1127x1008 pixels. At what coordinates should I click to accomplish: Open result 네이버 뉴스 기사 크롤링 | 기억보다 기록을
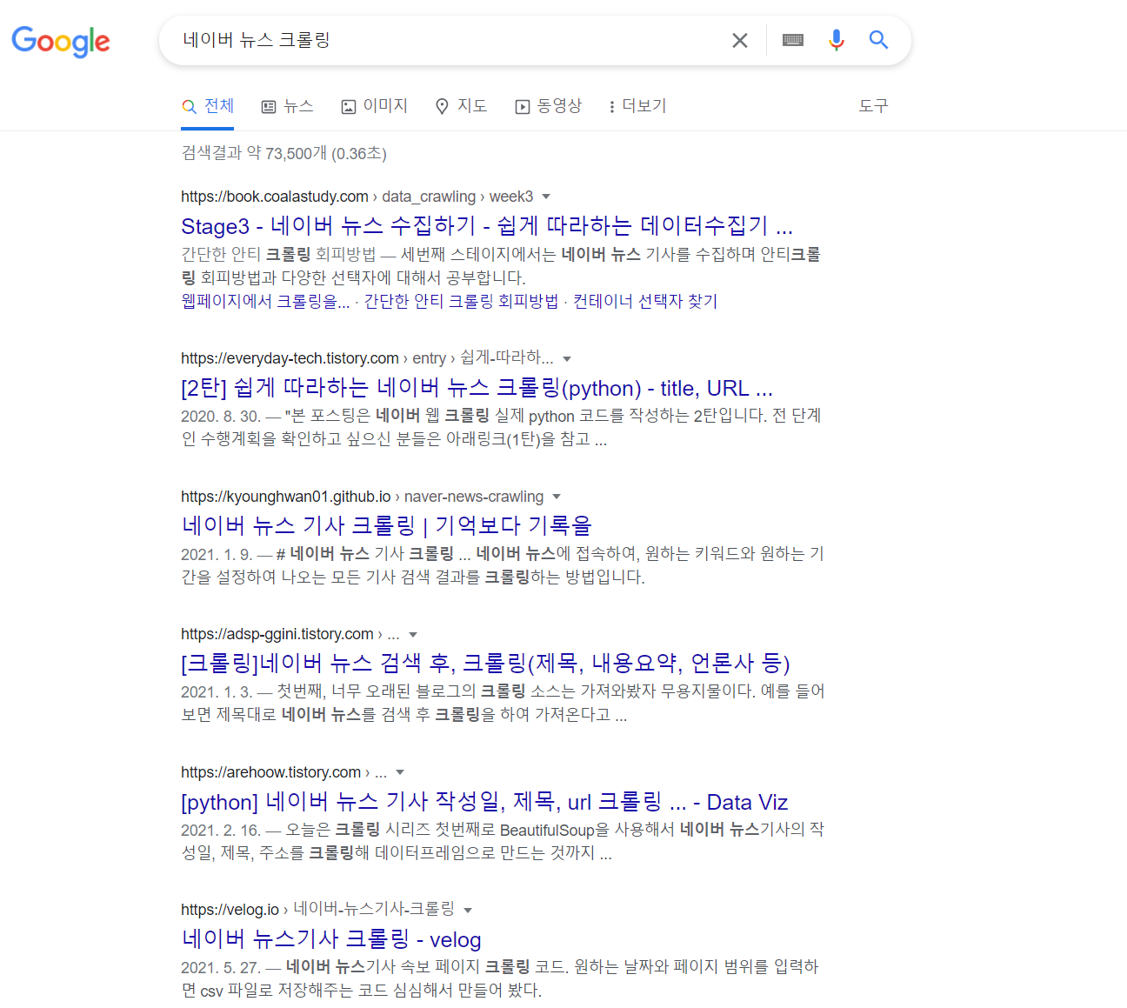(387, 525)
